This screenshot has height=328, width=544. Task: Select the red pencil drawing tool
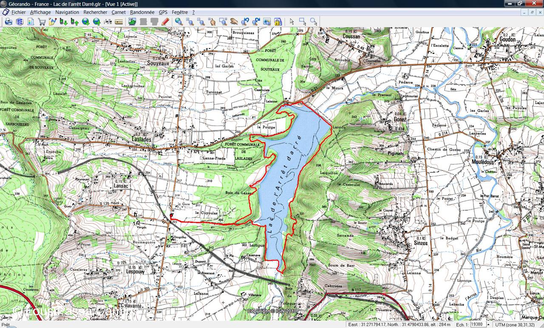pyautogui.click(x=165, y=21)
